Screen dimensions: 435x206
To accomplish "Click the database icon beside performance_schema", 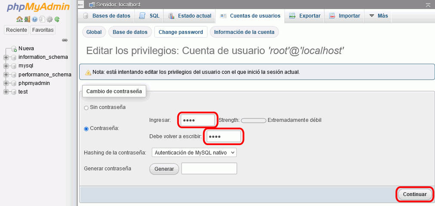I will [x=14, y=75].
